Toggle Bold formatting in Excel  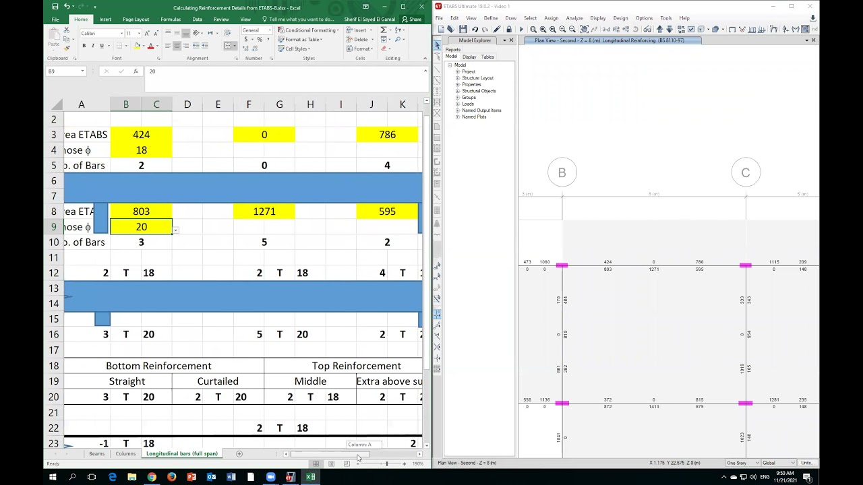(x=84, y=46)
